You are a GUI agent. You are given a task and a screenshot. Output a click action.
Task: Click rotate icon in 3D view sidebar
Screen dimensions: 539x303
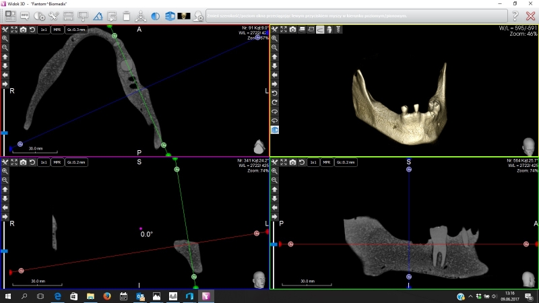274,92
